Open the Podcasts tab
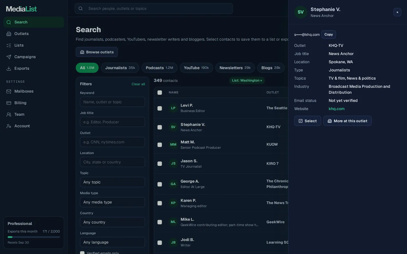The height and width of the screenshot is (254, 407). (159, 68)
